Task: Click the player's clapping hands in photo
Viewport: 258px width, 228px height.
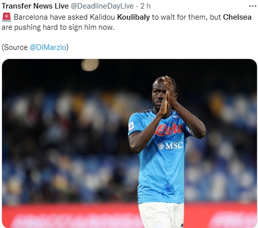Action: [x=166, y=95]
